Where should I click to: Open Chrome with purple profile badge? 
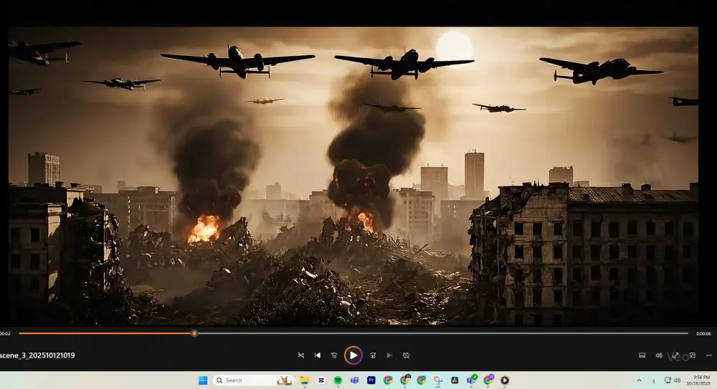coord(488,380)
